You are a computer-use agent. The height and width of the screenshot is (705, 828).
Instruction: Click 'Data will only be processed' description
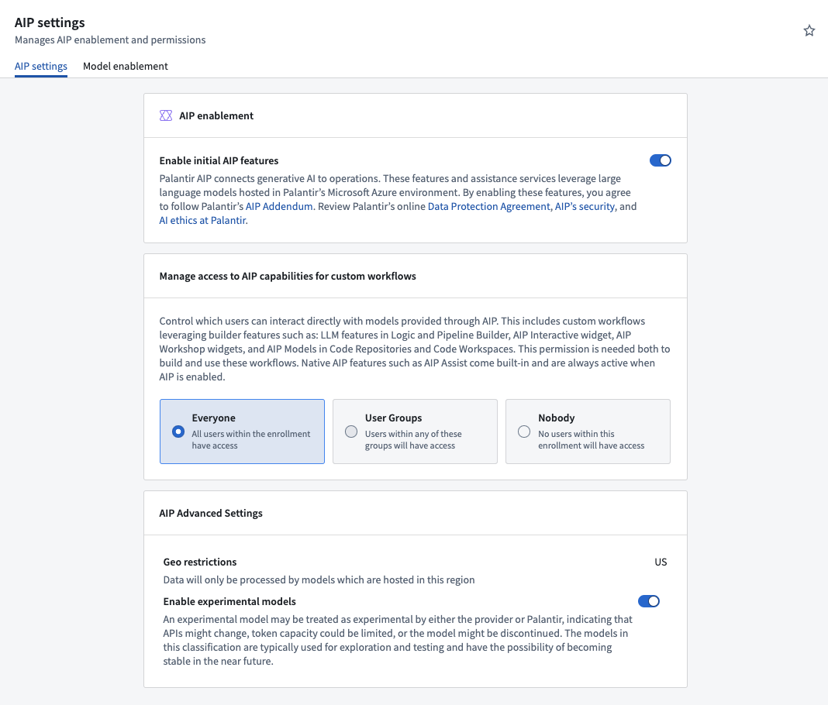[319, 580]
